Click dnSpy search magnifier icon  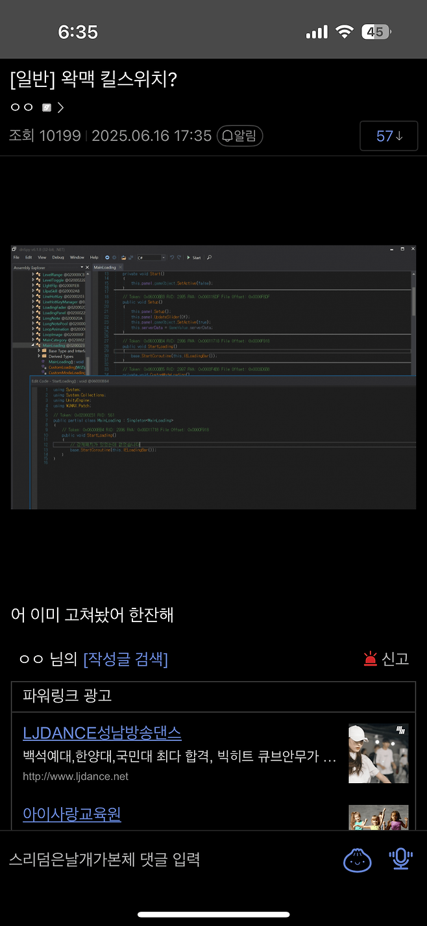(209, 257)
